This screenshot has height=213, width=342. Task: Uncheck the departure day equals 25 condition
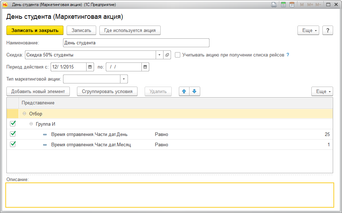click(x=13, y=134)
